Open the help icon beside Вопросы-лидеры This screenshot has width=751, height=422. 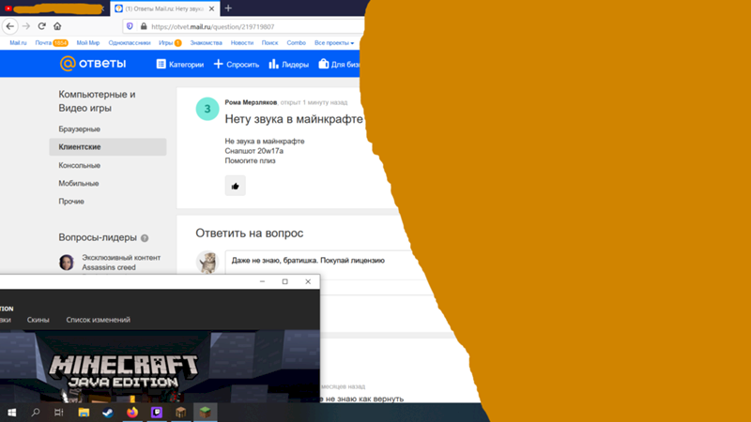[x=145, y=238]
